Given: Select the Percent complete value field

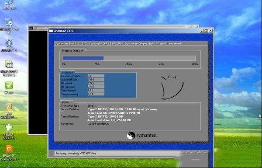Looking at the screenshot, I should pos(96,76).
